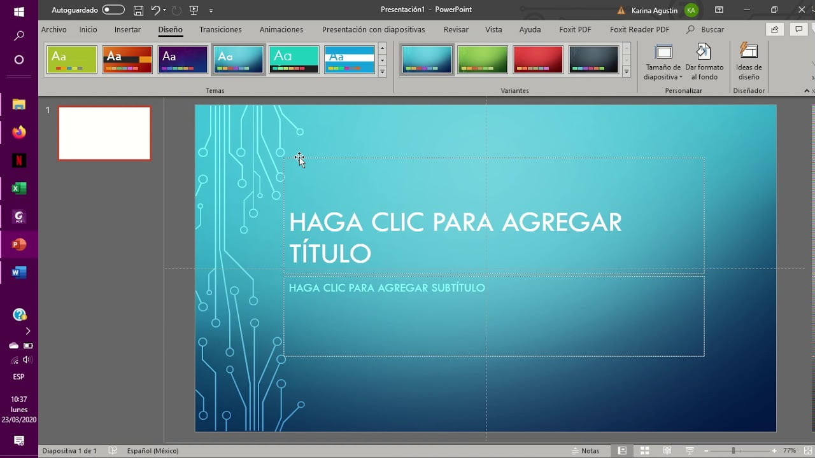Switch to the Inicio tab

pos(88,29)
